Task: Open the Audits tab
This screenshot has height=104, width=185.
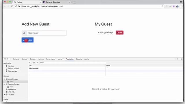Action: (86, 59)
